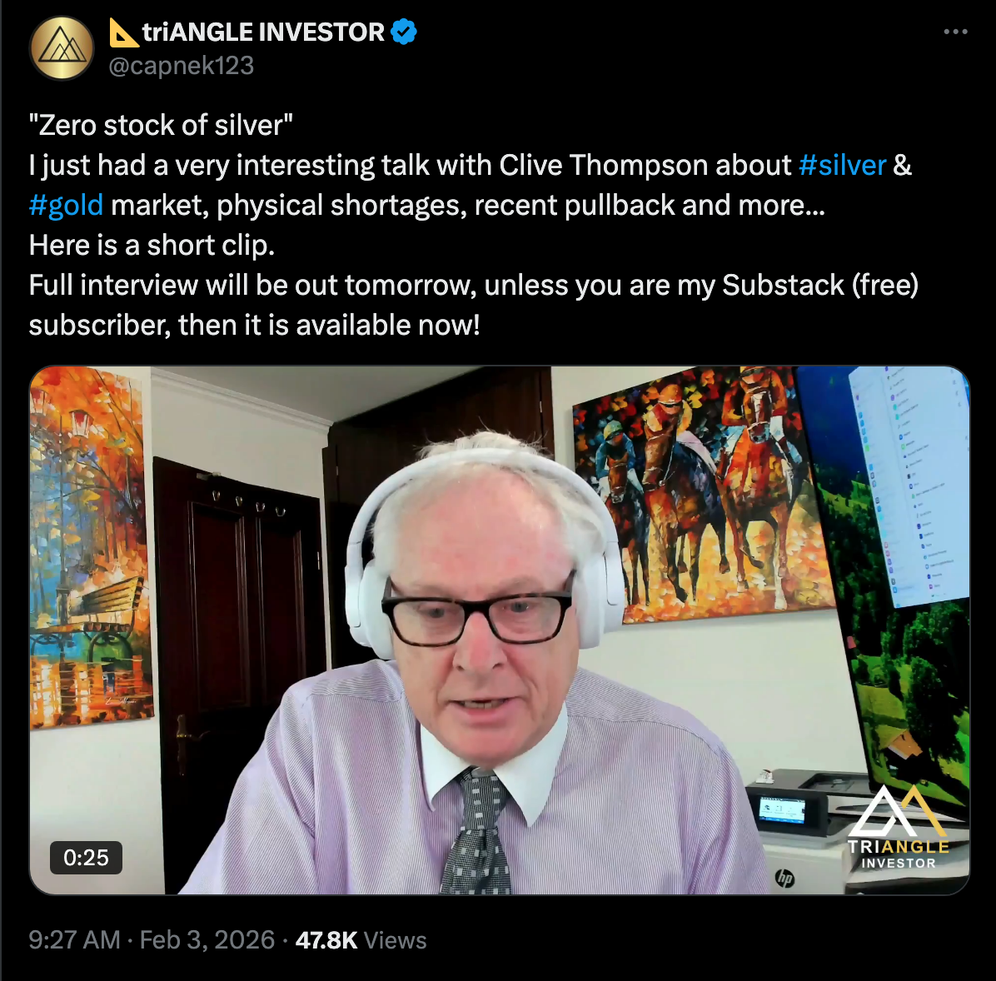Click the Triangle Investor watermark logo in video
This screenshot has height=981, width=996.
click(x=899, y=827)
